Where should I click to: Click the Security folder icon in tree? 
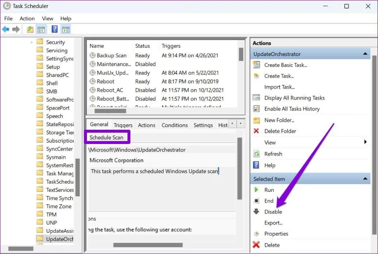(x=40, y=42)
